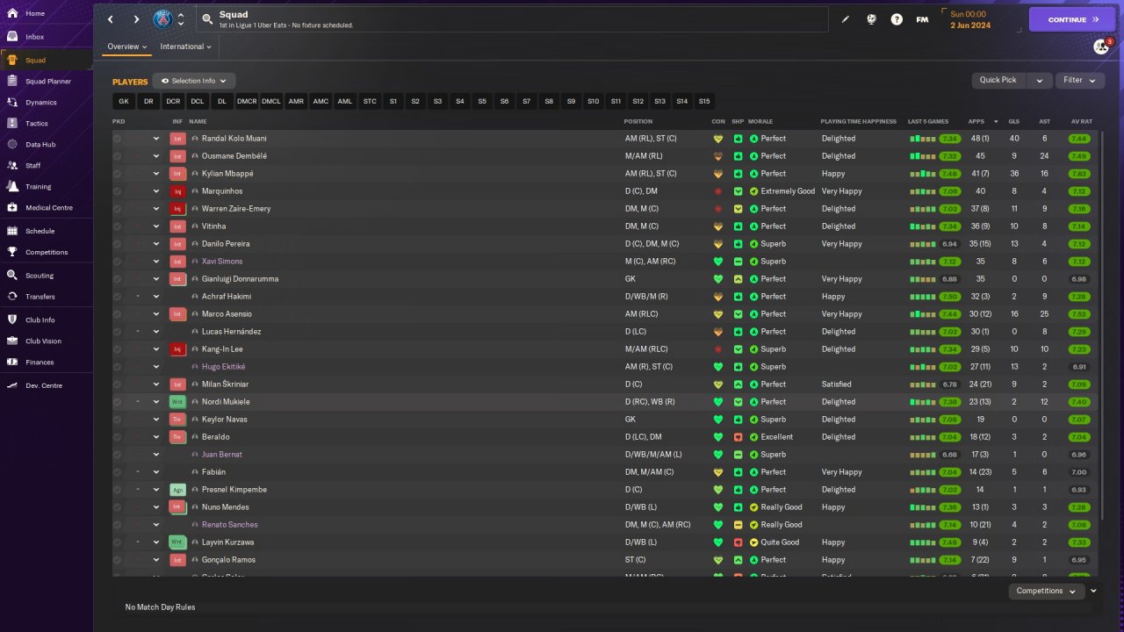Sort players by the APPS column header
The height and width of the screenshot is (632, 1124).
[976, 121]
